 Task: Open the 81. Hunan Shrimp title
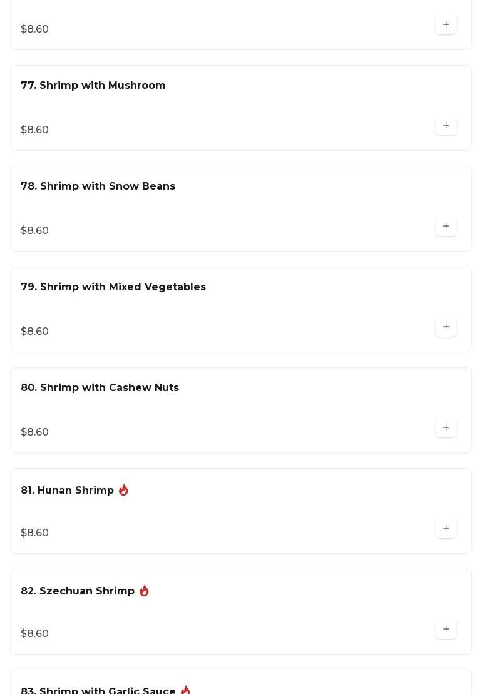click(67, 491)
